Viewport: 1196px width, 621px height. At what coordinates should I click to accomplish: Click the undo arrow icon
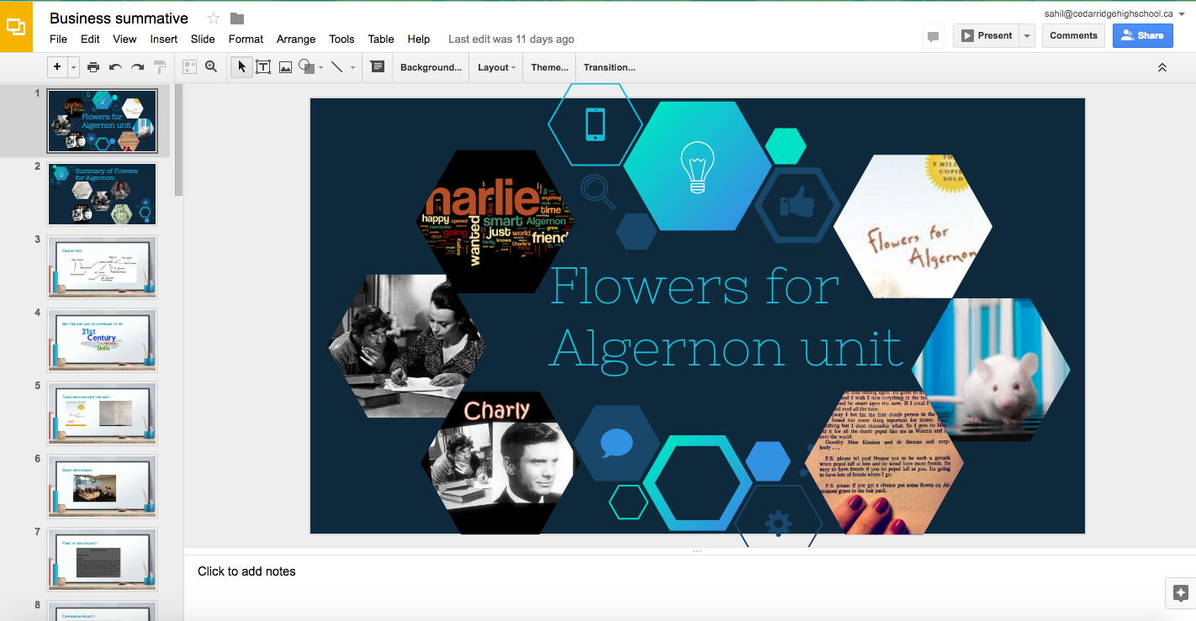[x=115, y=67]
